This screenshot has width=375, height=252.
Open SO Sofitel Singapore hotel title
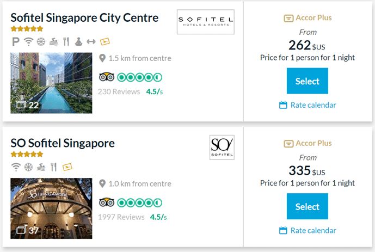[x=63, y=143]
